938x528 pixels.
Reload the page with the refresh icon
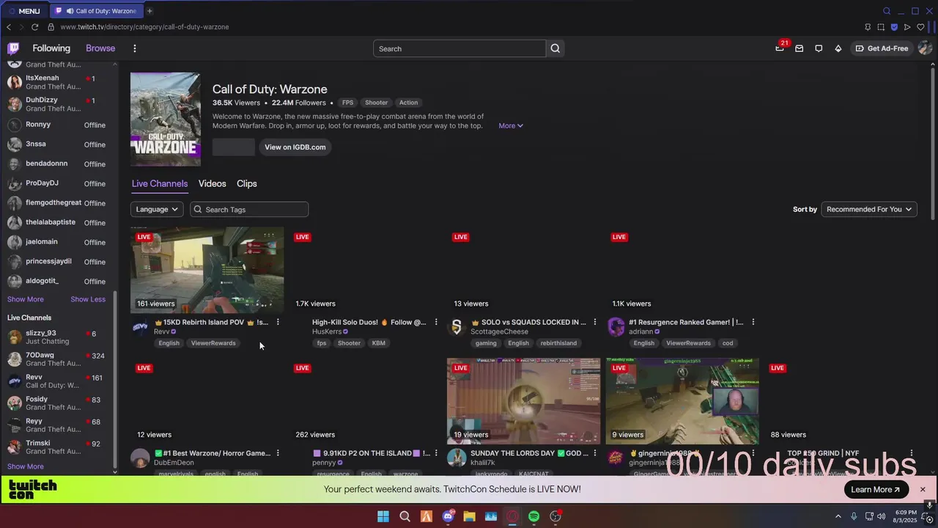coord(34,27)
